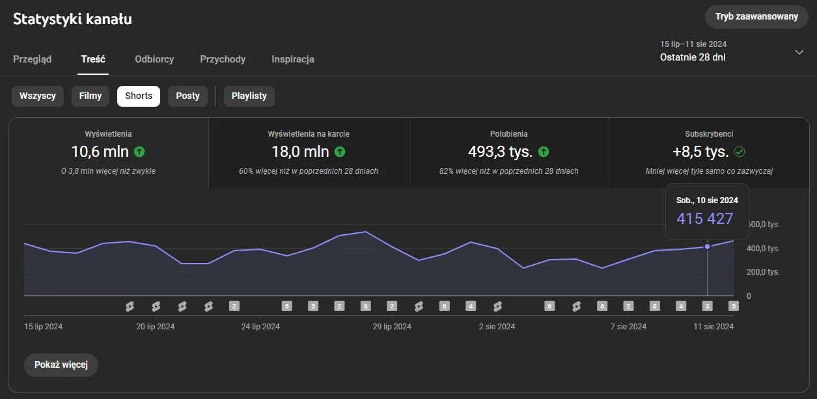Click the Tryb zaawansowany button
The width and height of the screenshot is (817, 399).
(x=756, y=16)
